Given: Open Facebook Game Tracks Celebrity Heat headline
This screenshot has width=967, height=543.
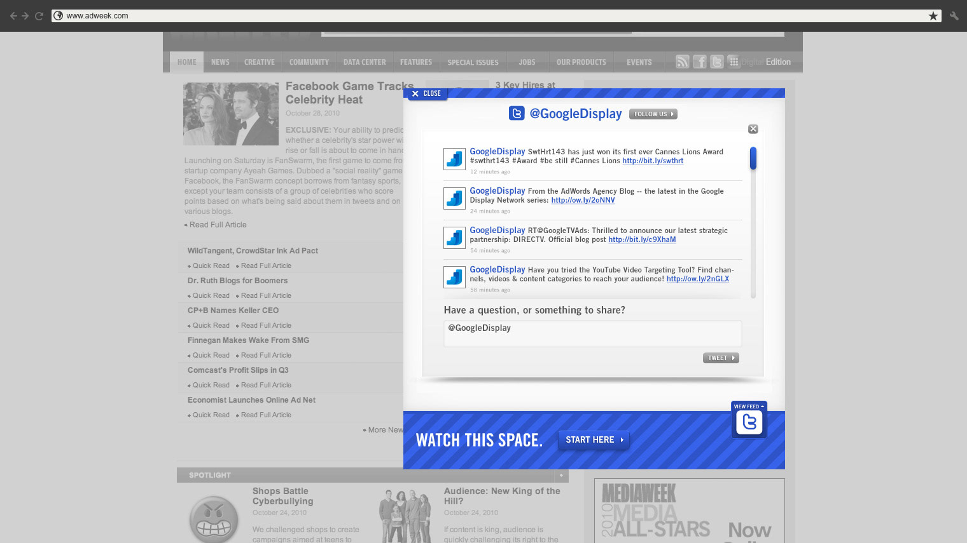Looking at the screenshot, I should click(x=349, y=93).
